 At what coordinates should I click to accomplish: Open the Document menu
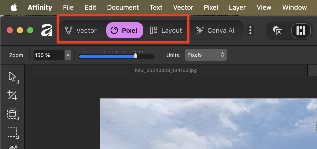[123, 7]
